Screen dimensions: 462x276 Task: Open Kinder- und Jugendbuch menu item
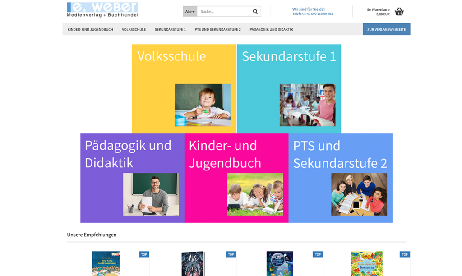click(x=90, y=30)
